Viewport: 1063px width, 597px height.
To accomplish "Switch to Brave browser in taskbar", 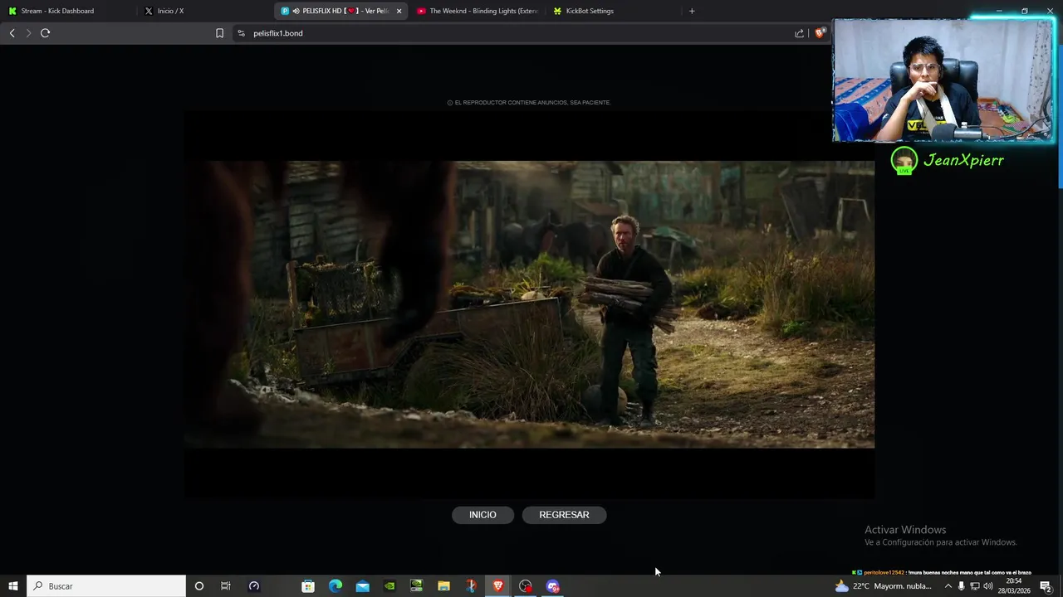I will (x=498, y=586).
